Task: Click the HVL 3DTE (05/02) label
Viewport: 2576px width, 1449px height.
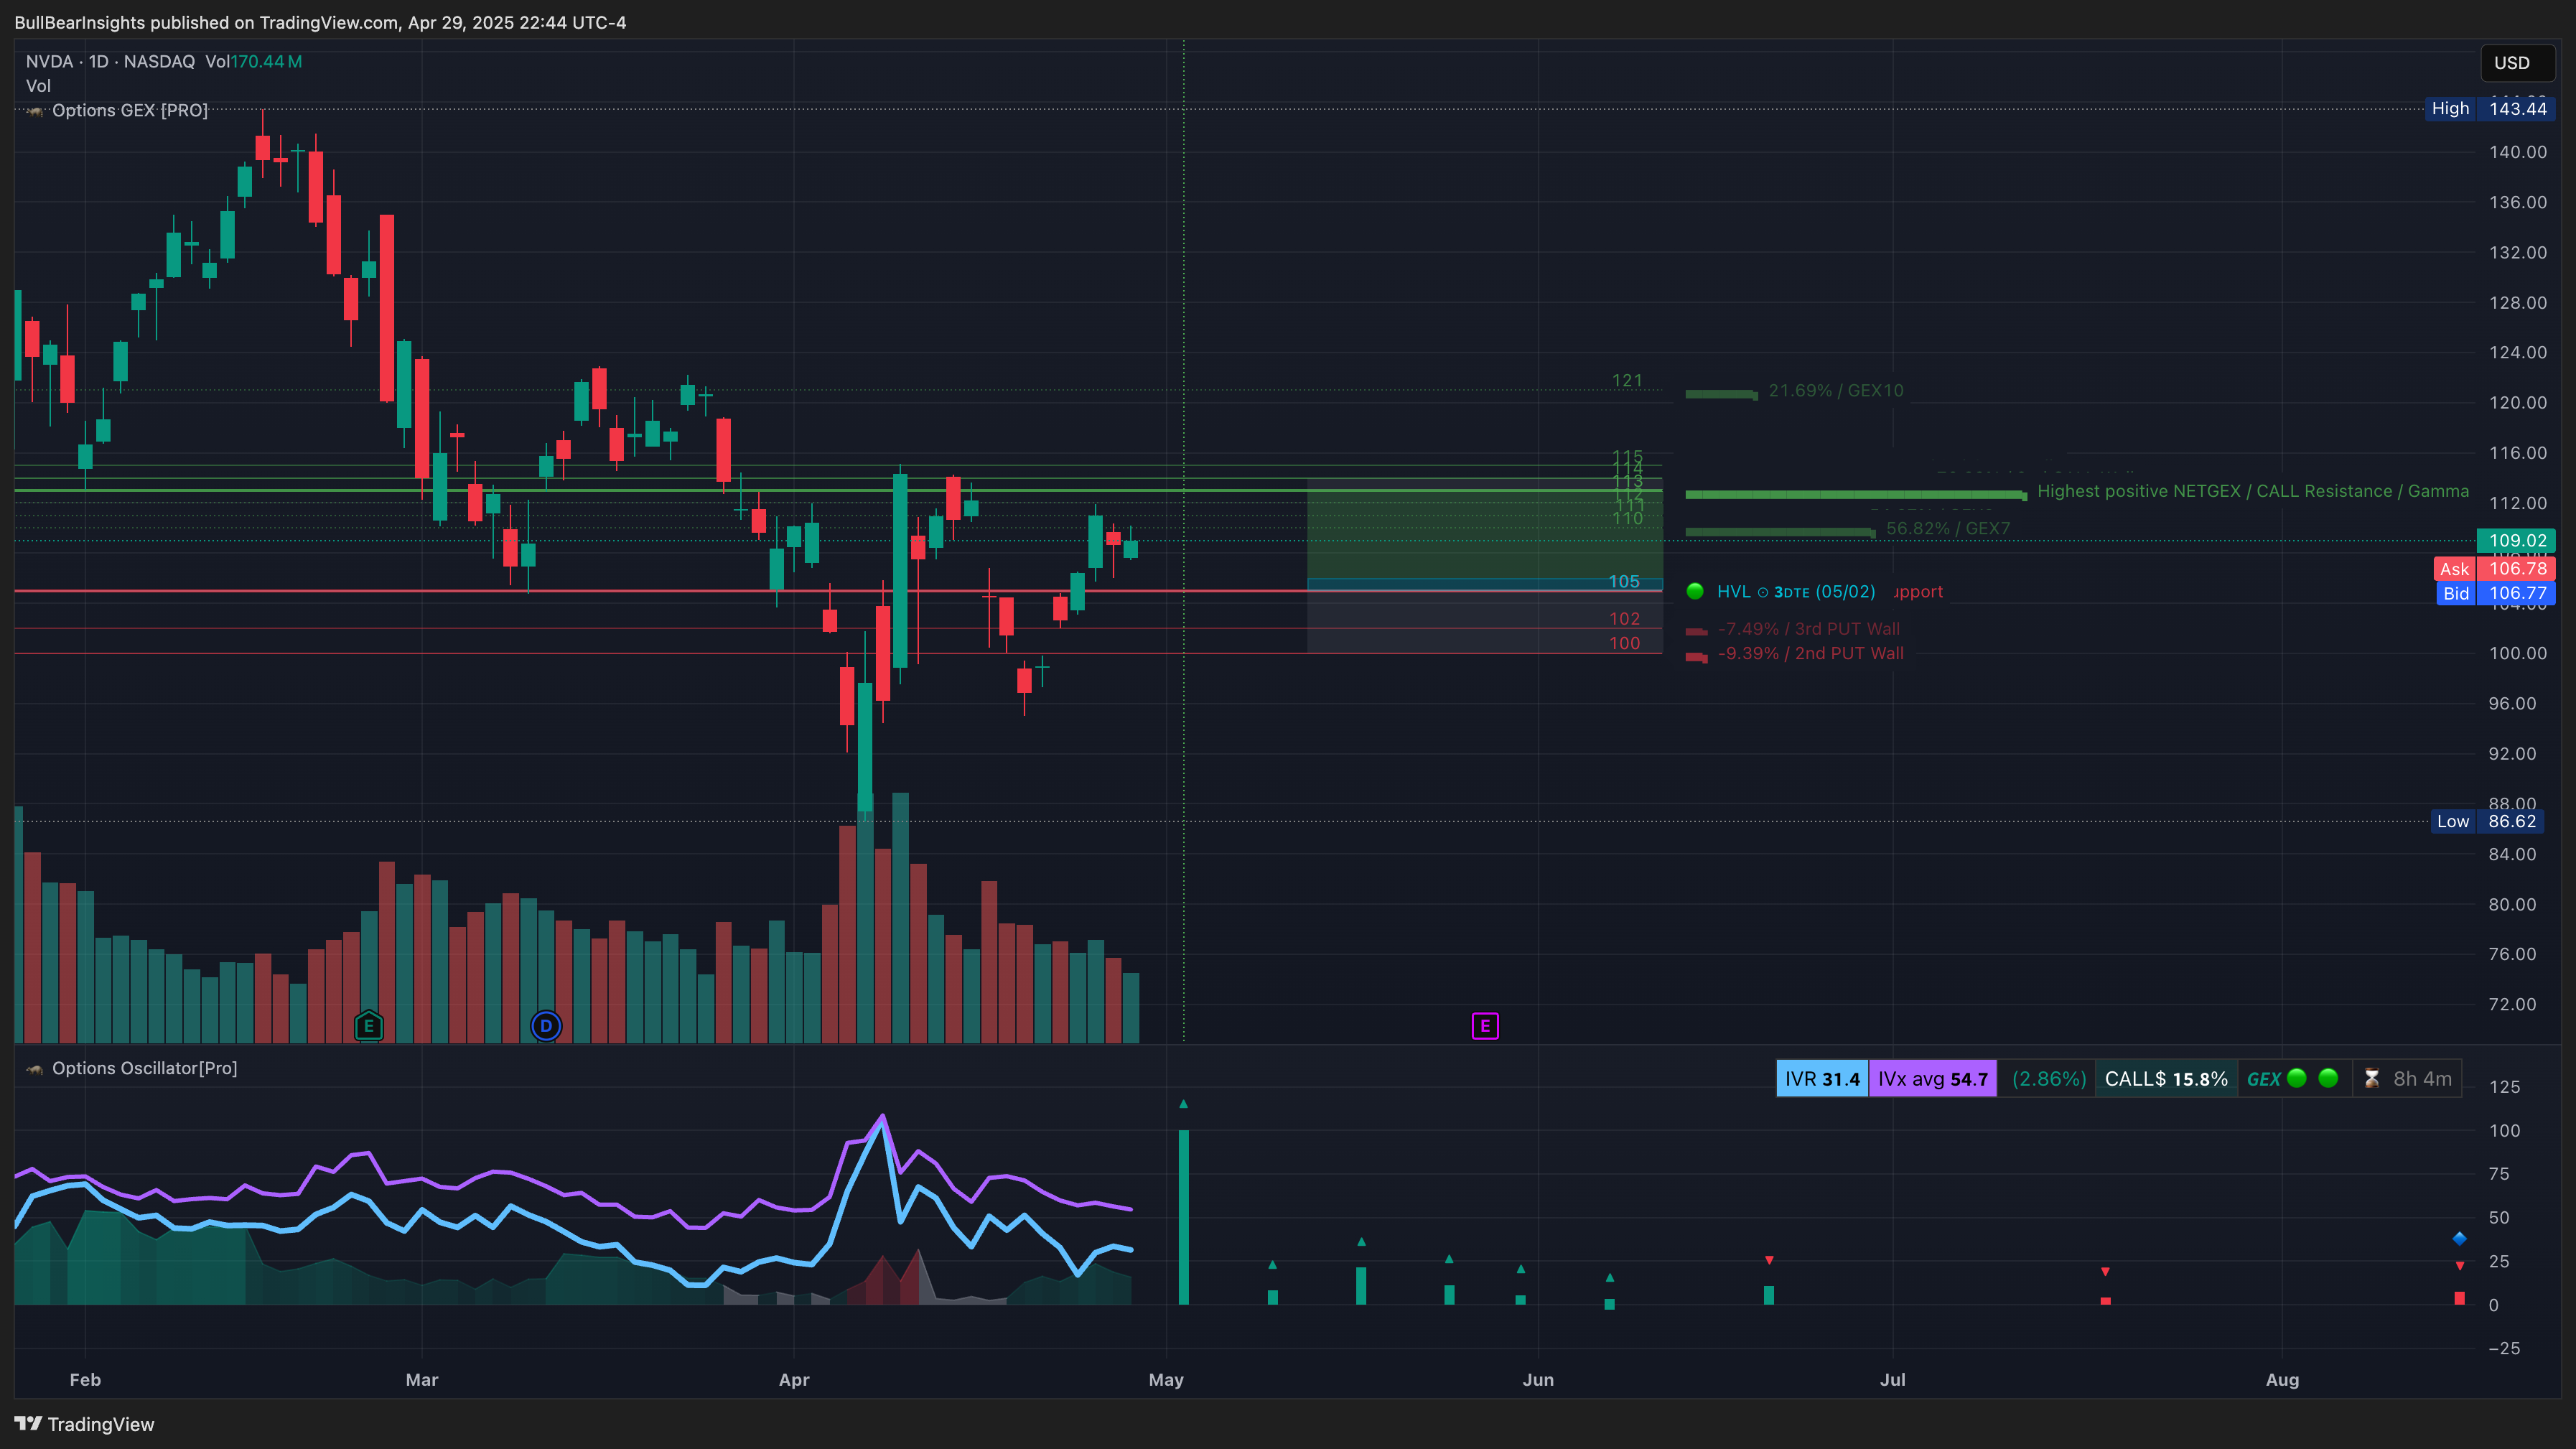Action: [x=1796, y=592]
